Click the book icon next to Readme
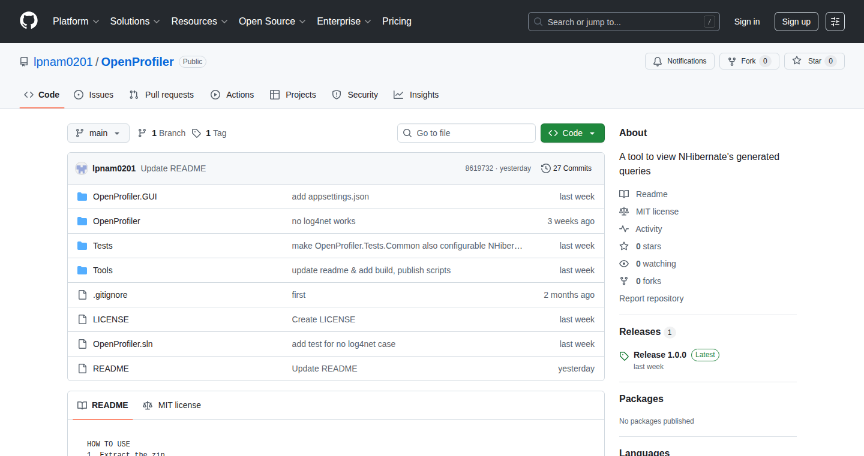 click(x=624, y=194)
